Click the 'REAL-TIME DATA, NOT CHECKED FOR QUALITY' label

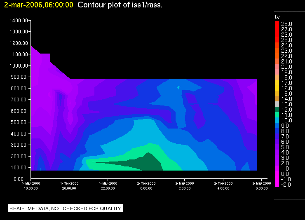click(x=66, y=208)
